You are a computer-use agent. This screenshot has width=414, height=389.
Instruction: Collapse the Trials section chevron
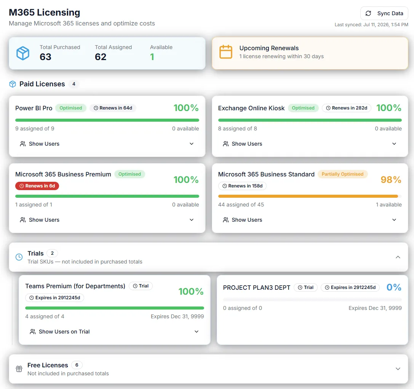[398, 257]
